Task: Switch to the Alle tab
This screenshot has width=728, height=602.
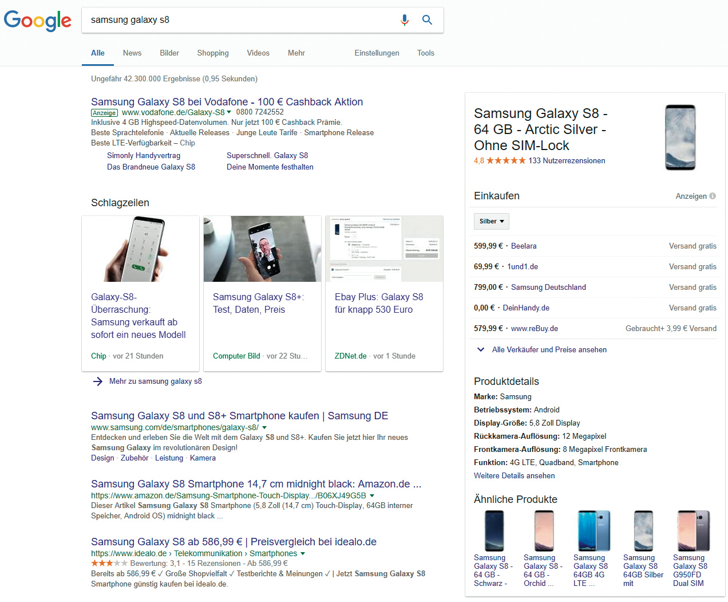Action: [98, 53]
